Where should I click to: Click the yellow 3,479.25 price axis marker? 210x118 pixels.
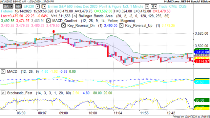pos(201,58)
